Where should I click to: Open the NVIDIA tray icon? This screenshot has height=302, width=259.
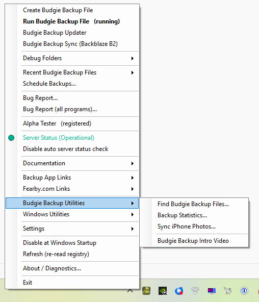click(163, 291)
